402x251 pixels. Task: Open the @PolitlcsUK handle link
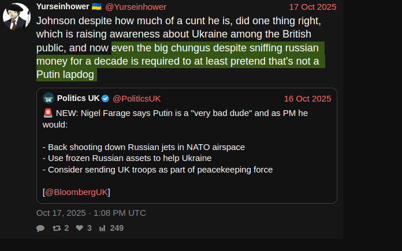click(x=137, y=99)
